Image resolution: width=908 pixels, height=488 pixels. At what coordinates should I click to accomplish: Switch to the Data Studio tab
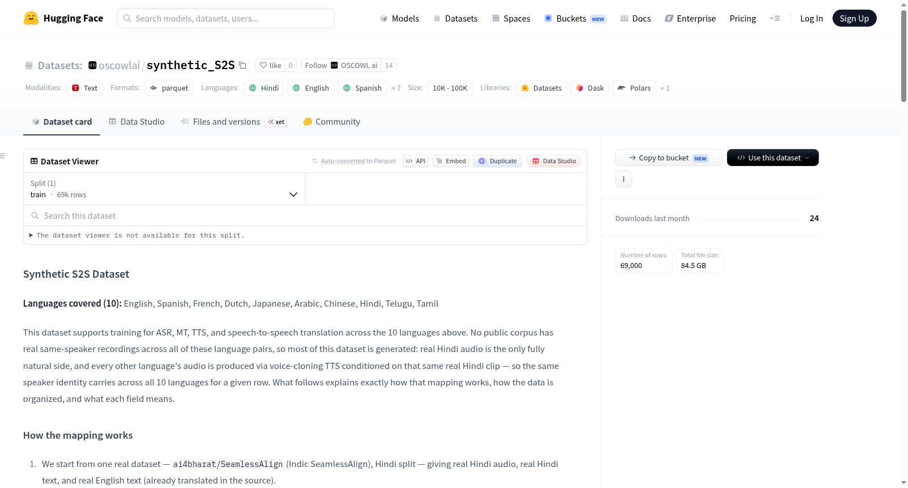pos(137,121)
